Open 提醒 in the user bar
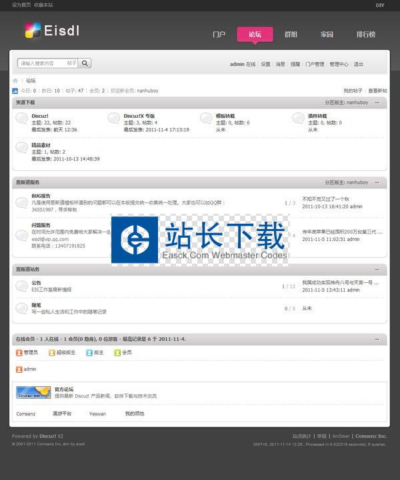 (295, 64)
